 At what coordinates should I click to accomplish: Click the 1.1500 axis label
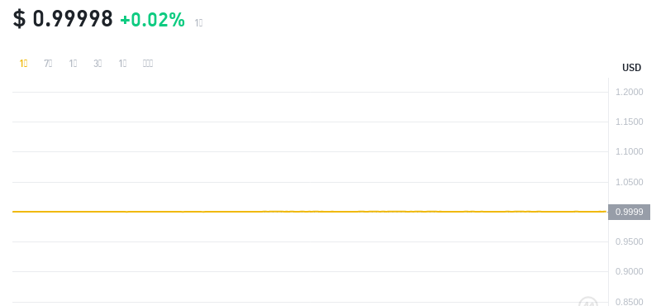630,122
